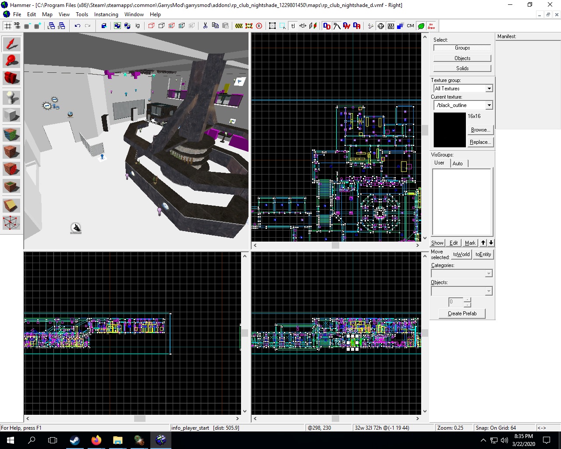This screenshot has width=561, height=449.
Task: Click the Cut scissors icon
Action: (x=205, y=26)
